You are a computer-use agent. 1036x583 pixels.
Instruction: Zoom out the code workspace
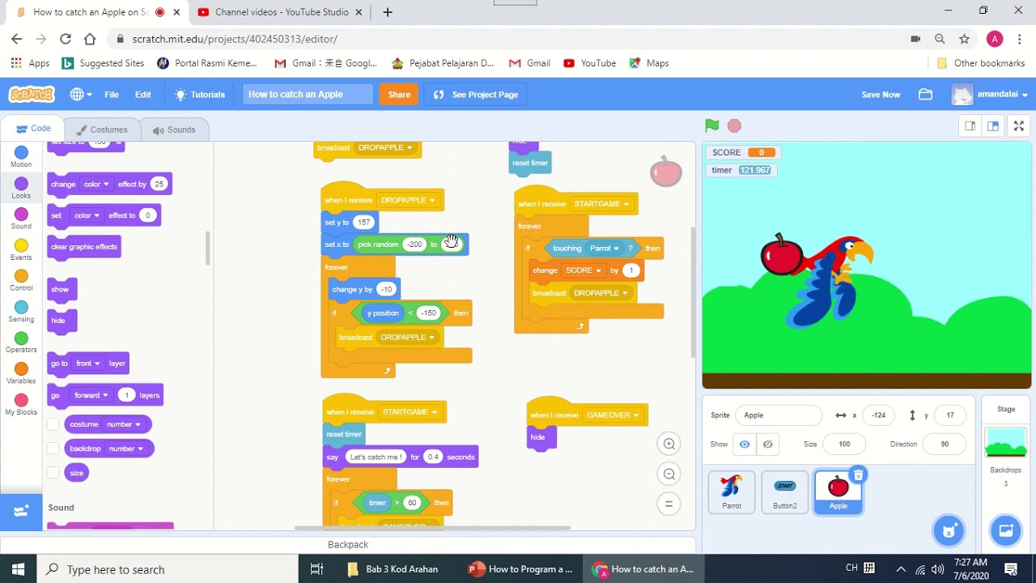point(669,474)
